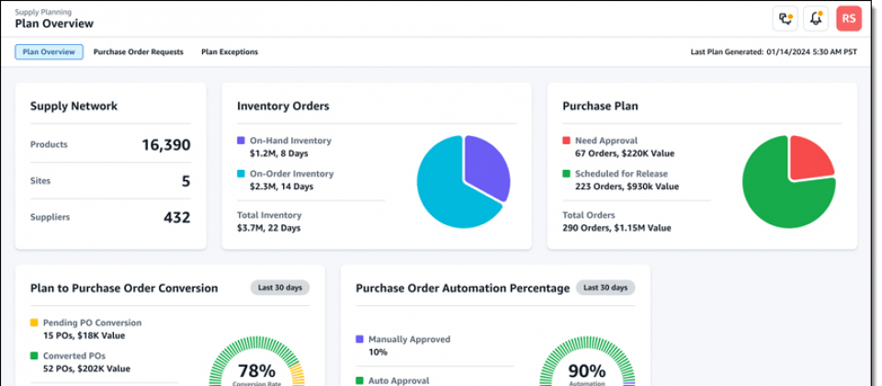Screen dimensions: 882x386
Task: Click the Sites count 5
Action: coord(187,181)
